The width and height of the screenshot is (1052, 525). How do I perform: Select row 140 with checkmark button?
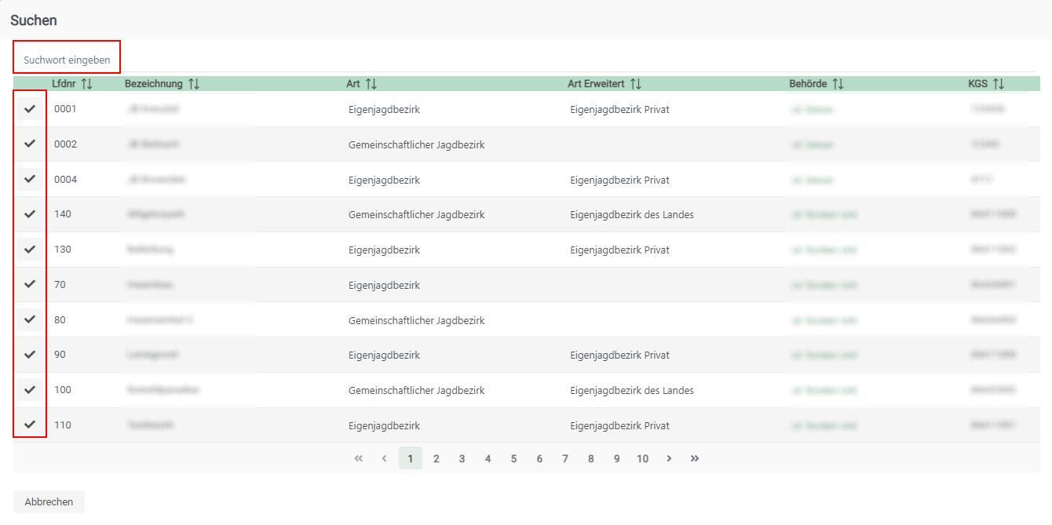30,214
